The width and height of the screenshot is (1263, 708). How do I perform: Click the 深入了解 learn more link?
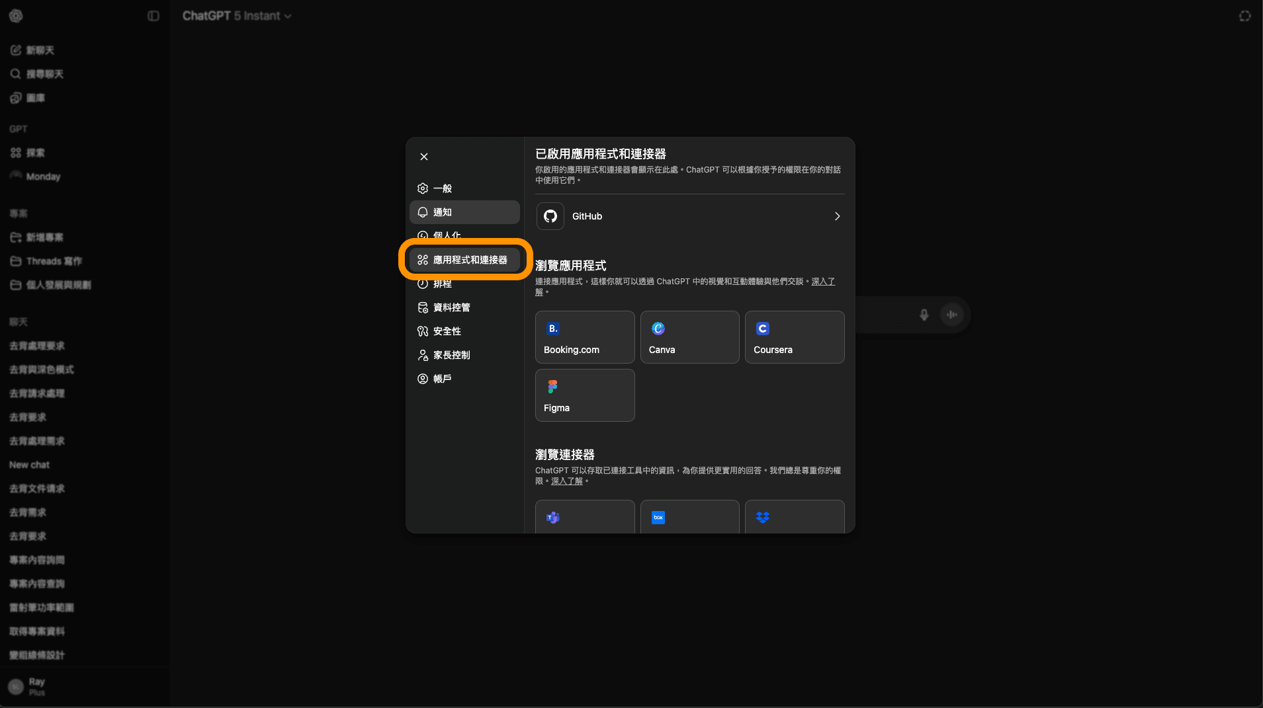tap(822, 281)
